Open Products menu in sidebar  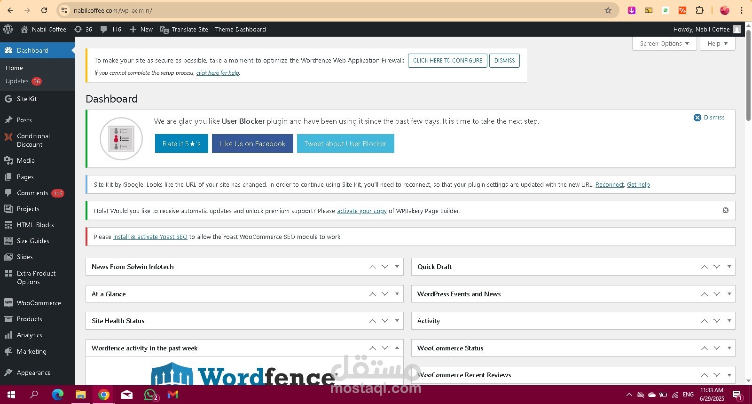(x=38, y=319)
